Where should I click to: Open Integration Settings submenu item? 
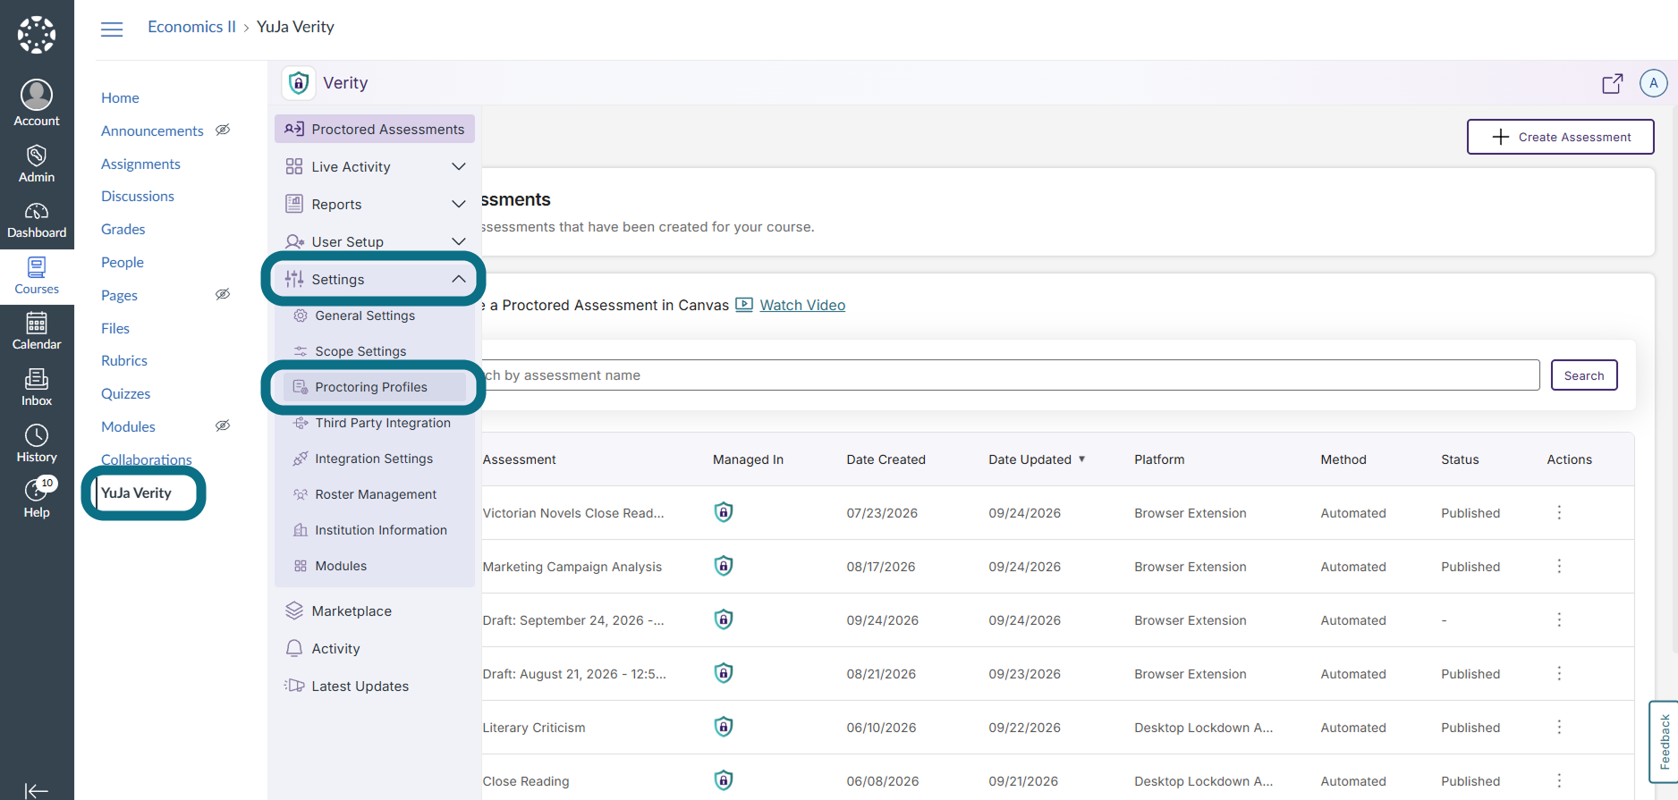point(375,459)
